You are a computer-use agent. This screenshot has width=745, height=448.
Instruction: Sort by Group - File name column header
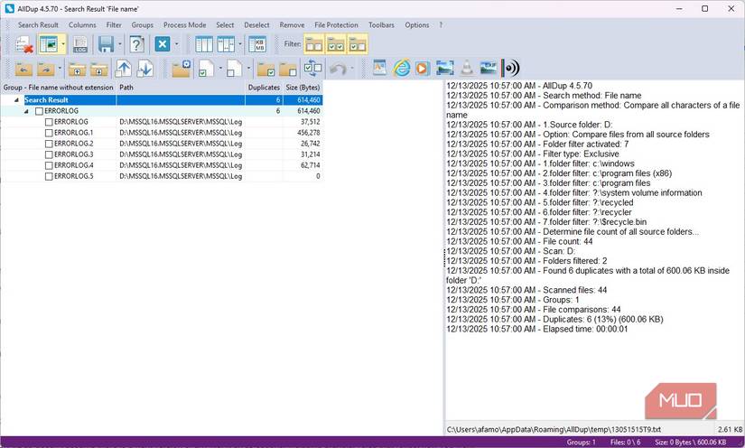pos(59,88)
